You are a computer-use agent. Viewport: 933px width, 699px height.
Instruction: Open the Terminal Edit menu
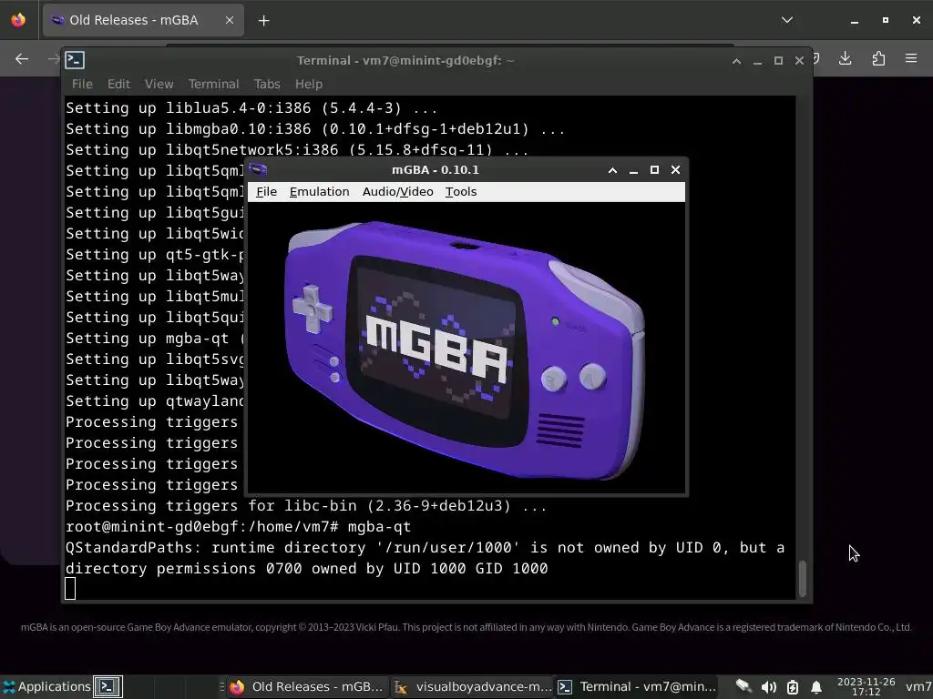point(118,84)
